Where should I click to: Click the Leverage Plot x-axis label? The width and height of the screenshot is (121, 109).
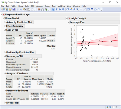97,61
